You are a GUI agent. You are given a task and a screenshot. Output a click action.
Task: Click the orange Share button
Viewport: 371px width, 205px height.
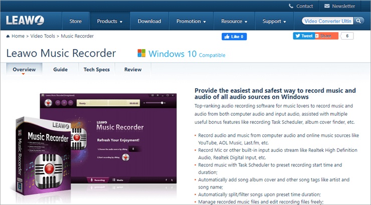pyautogui.click(x=326, y=36)
